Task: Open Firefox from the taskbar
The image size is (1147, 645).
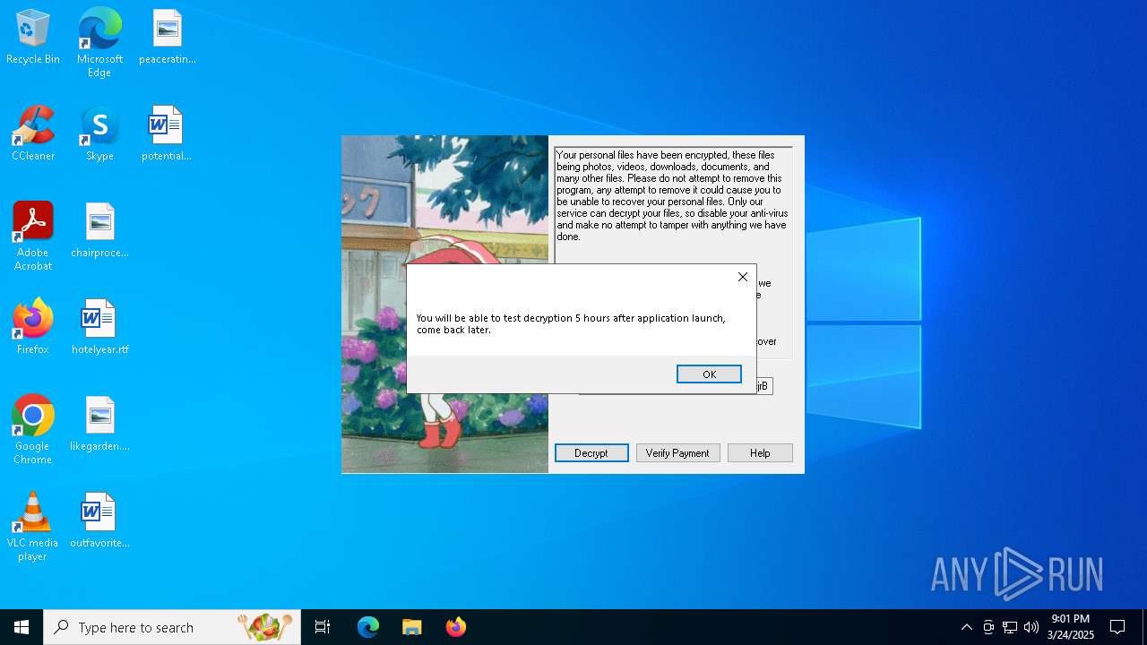Action: click(x=456, y=627)
